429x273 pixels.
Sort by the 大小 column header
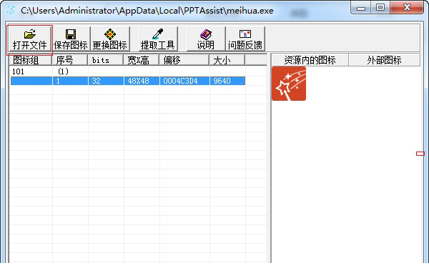click(227, 60)
